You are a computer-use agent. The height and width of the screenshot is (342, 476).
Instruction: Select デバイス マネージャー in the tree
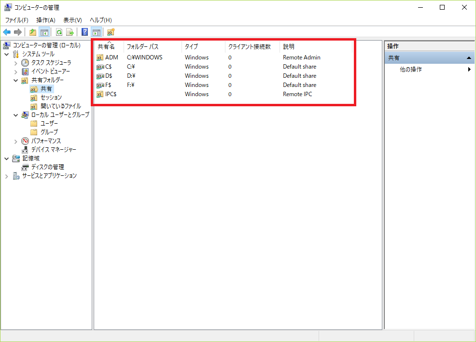point(53,150)
